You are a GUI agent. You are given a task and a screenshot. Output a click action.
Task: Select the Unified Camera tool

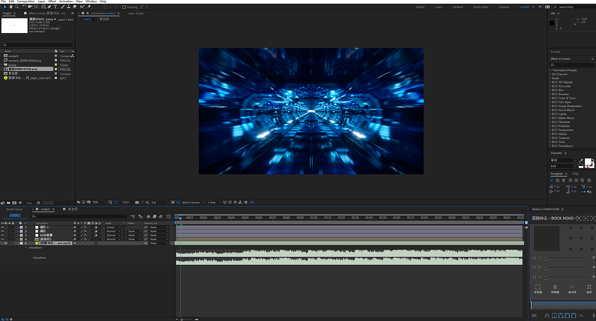(x=30, y=7)
